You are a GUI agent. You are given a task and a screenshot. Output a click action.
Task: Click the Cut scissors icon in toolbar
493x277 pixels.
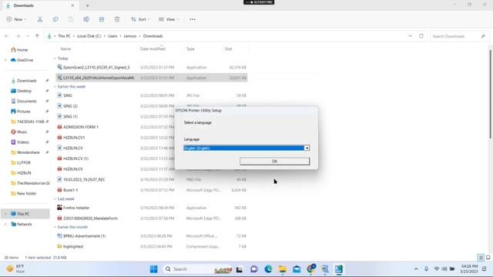(40, 19)
